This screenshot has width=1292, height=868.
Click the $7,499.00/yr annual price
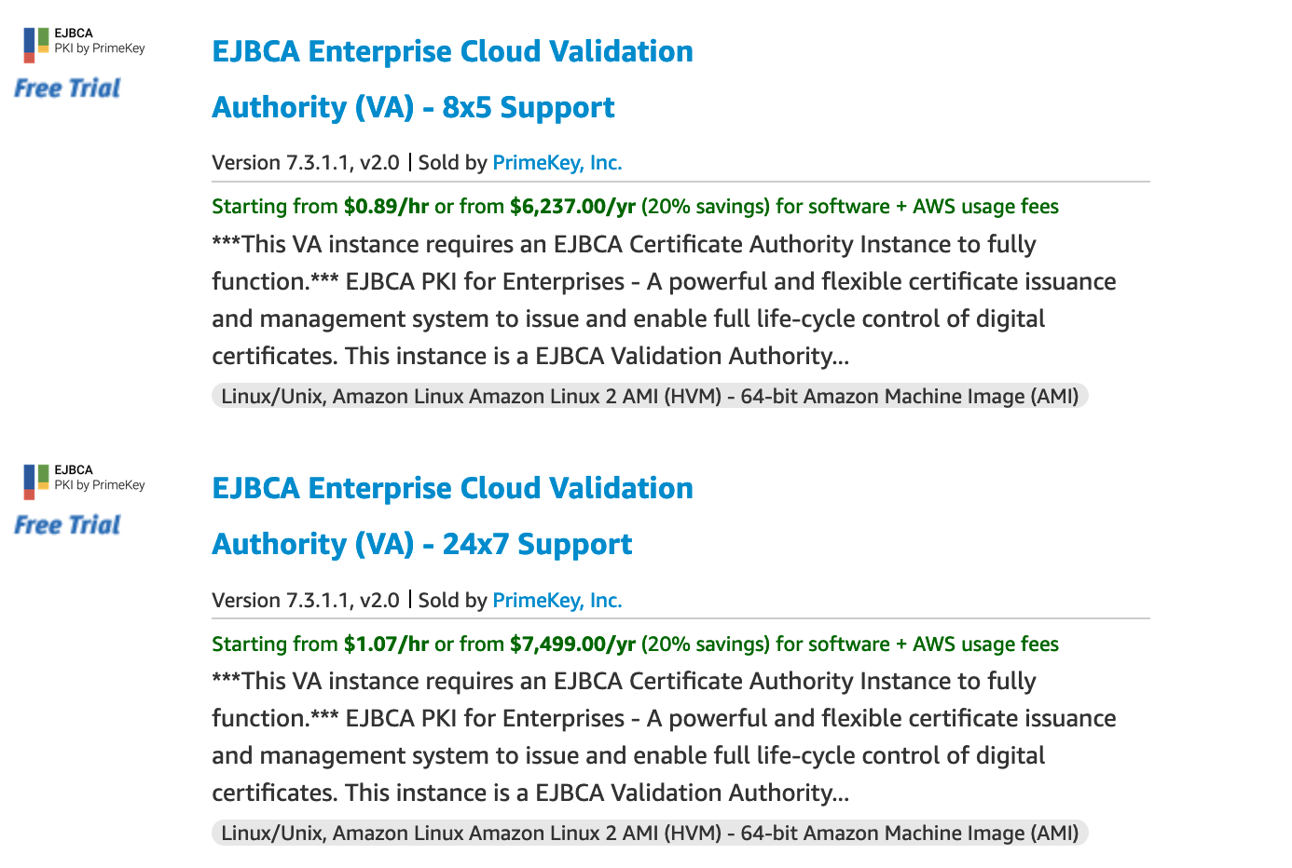(x=572, y=644)
